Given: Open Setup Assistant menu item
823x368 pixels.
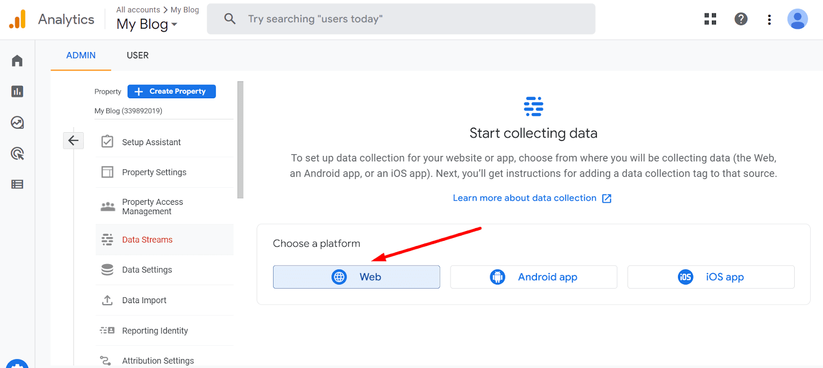Looking at the screenshot, I should [x=165, y=142].
